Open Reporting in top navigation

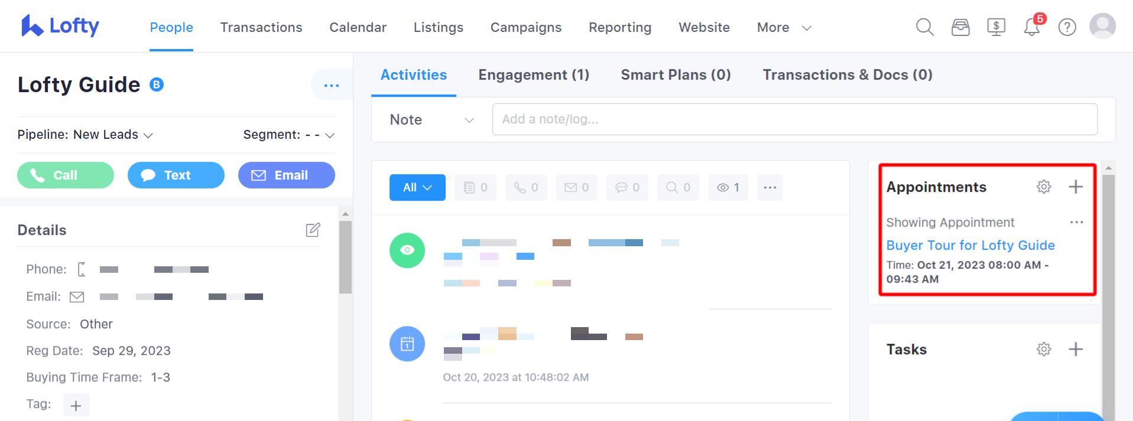click(x=620, y=27)
